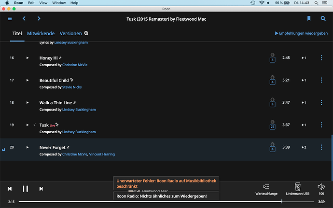
Task: Play track 17 Beautiful Child
Action: pyautogui.click(x=28, y=80)
